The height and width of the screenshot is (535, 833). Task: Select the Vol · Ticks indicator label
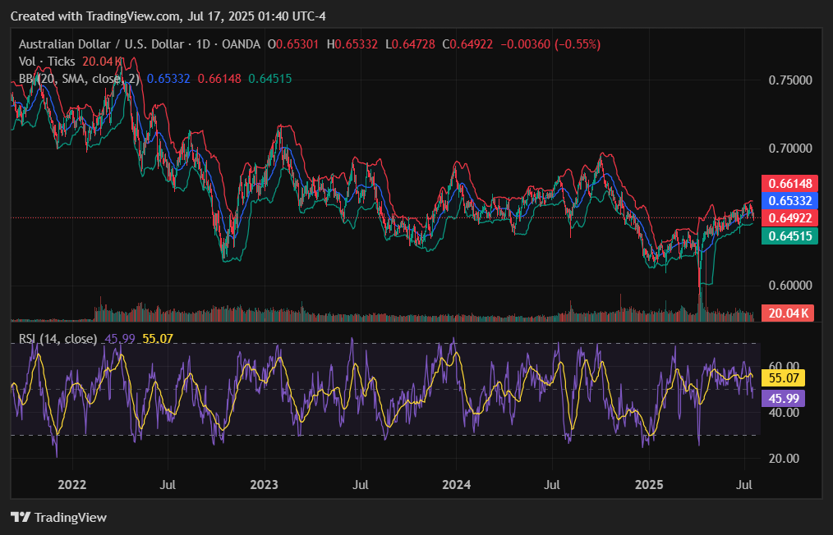47,62
